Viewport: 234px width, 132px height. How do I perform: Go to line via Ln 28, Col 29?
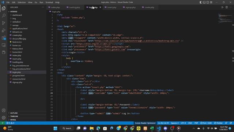(163, 123)
